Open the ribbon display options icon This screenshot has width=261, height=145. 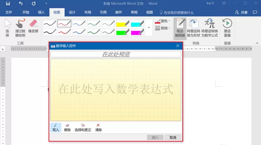224,3
